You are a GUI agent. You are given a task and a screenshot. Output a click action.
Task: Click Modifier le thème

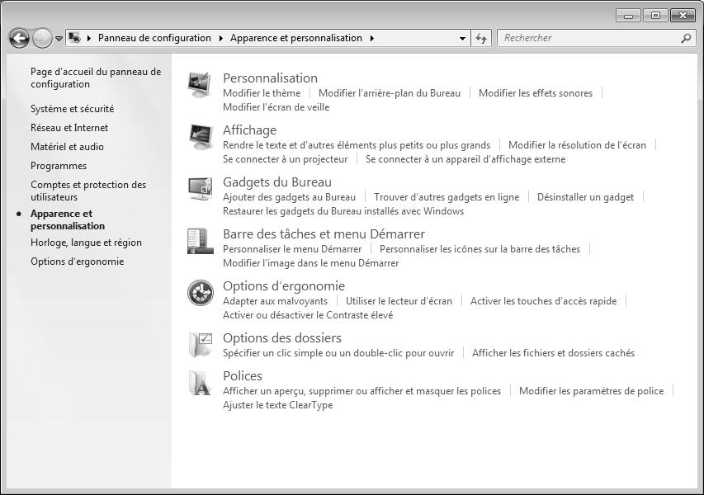tap(262, 93)
